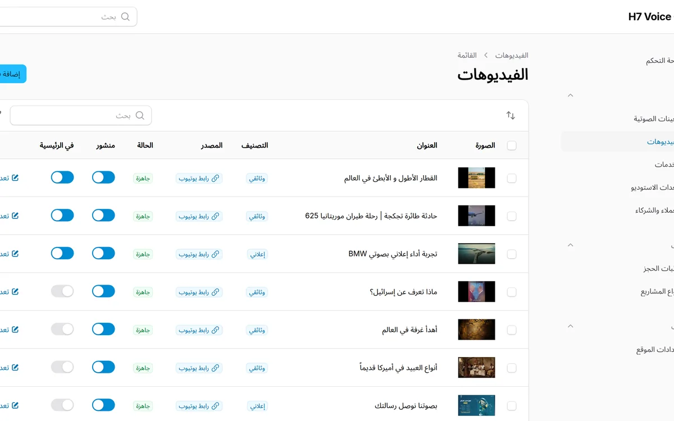Open إعدادات الموقع in the sidebar
Viewport: 674px width, 421px height.
click(x=655, y=350)
